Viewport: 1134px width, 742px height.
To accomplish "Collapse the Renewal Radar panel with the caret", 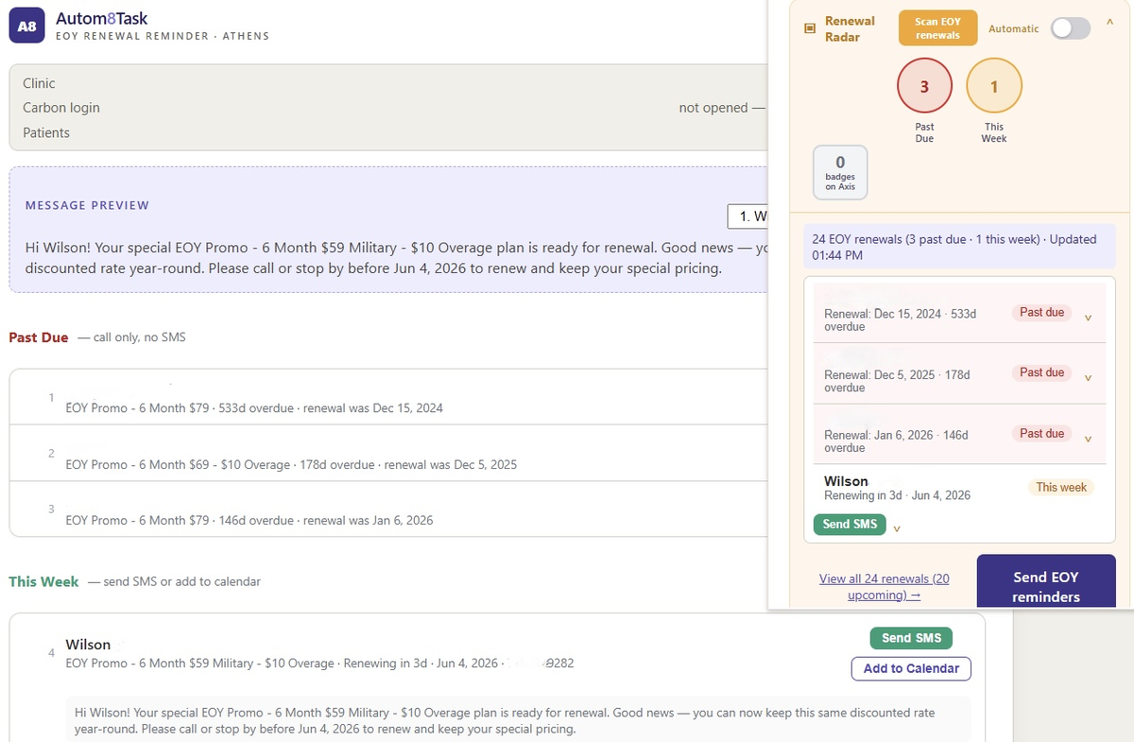I will point(1110,24).
